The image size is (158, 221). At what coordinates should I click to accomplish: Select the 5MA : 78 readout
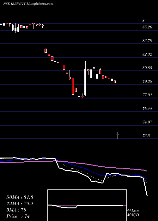pos(16,210)
